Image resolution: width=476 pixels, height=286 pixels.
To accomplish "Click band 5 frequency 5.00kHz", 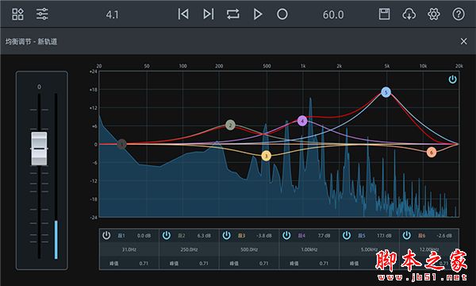I will (369, 249).
